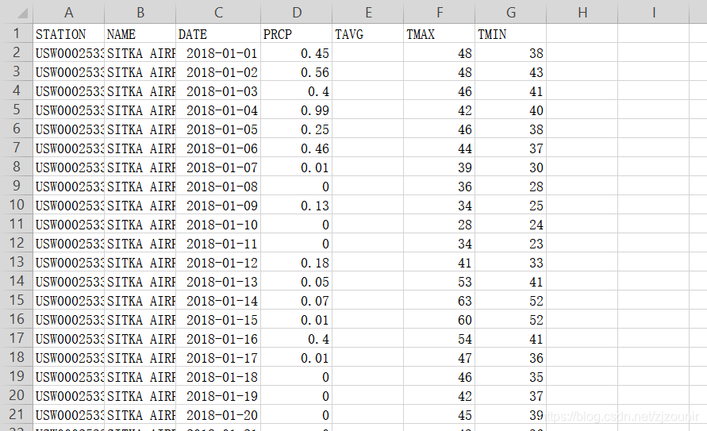Click PRCP value 0.56

tap(296, 72)
